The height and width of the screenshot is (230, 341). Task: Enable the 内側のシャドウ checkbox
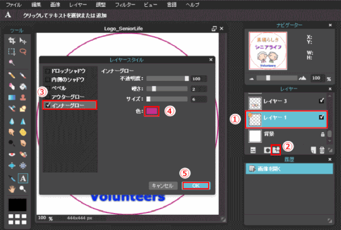(47, 80)
